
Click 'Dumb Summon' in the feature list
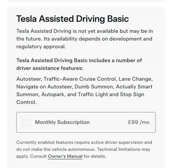coord(94,87)
